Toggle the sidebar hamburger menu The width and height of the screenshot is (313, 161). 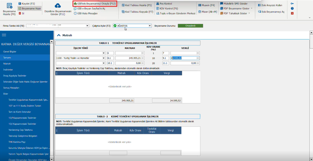pos(4,35)
